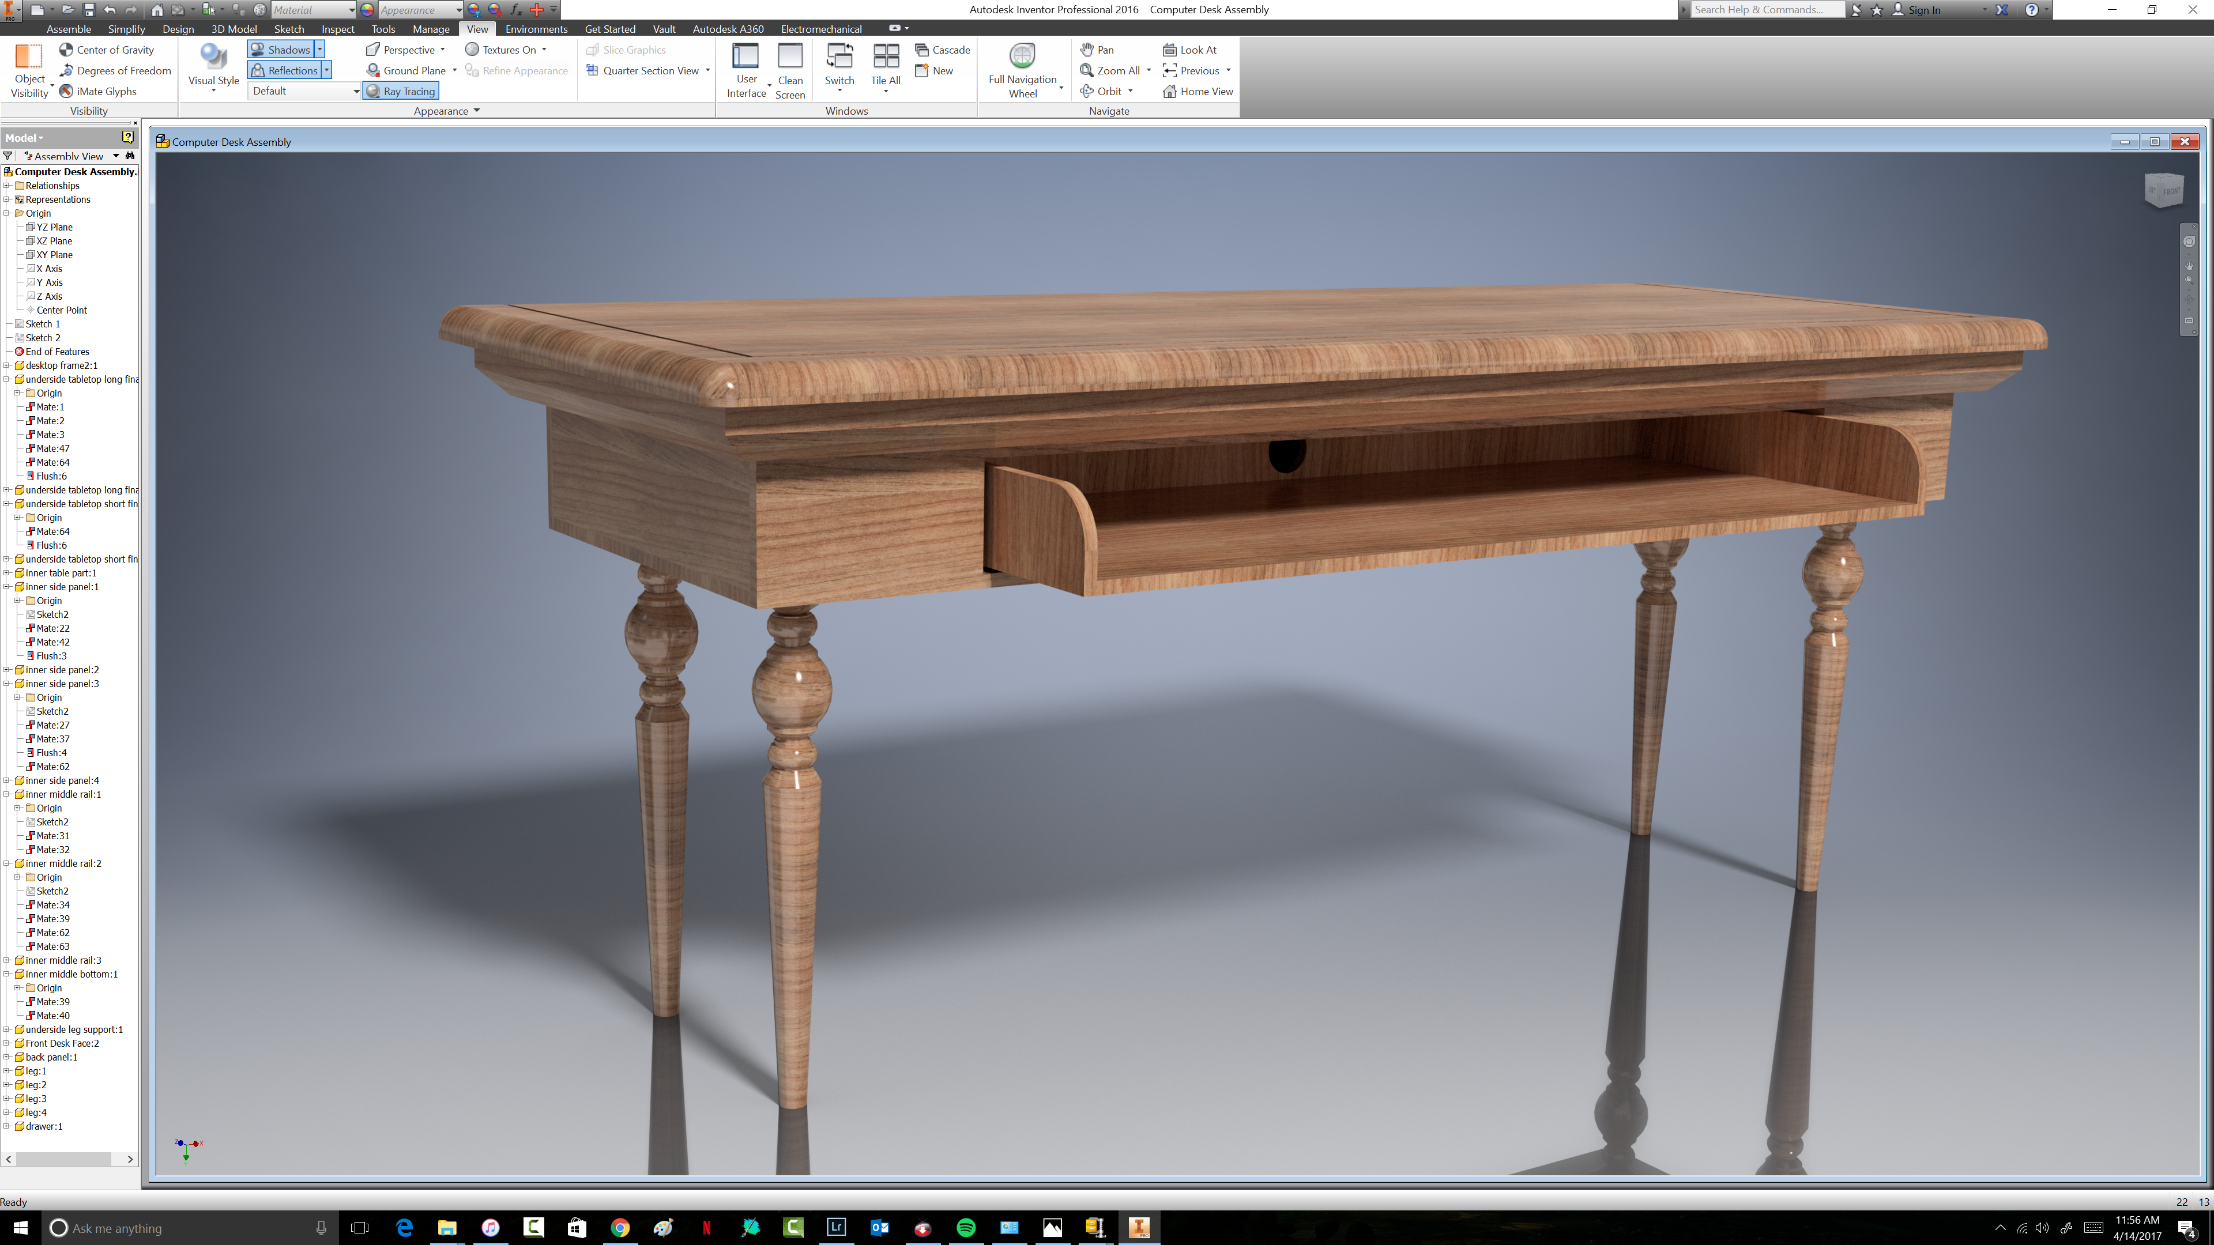Click the Appearance color wheel swatch

(367, 9)
